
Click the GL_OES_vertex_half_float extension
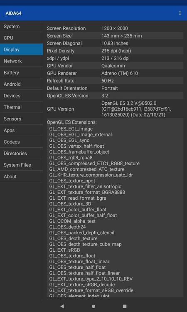76,146
